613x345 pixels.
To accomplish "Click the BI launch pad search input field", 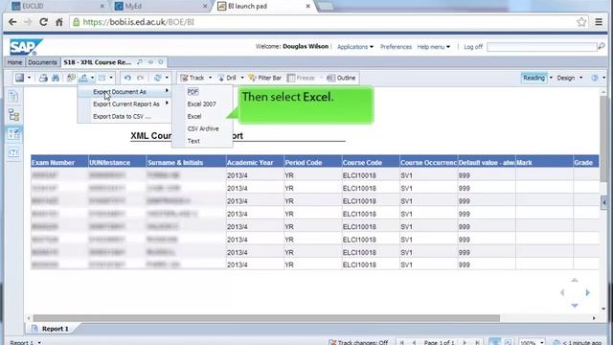I will (x=542, y=47).
